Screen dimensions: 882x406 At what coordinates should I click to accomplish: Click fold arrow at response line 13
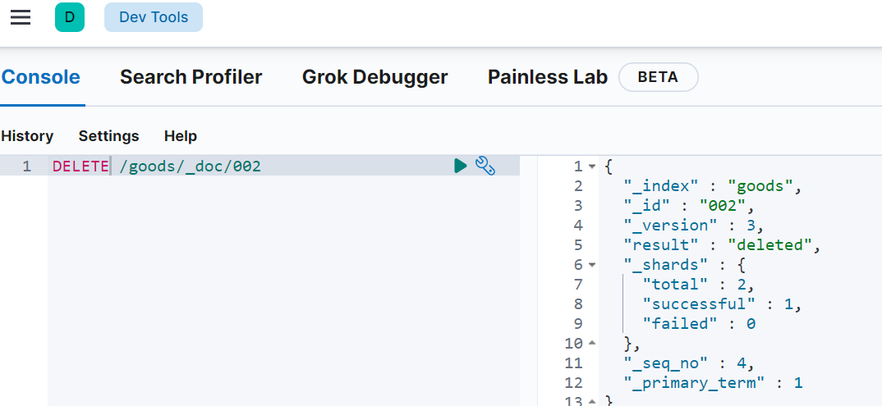pos(593,401)
